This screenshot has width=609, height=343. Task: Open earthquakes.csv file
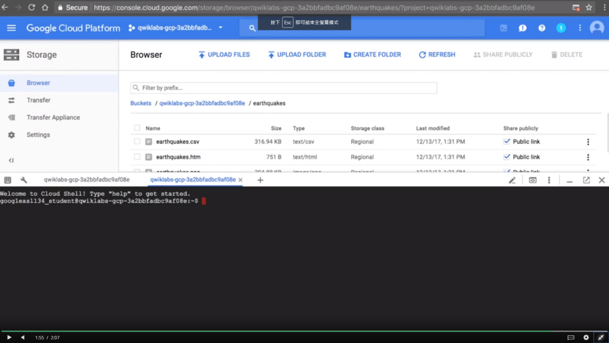(x=177, y=142)
